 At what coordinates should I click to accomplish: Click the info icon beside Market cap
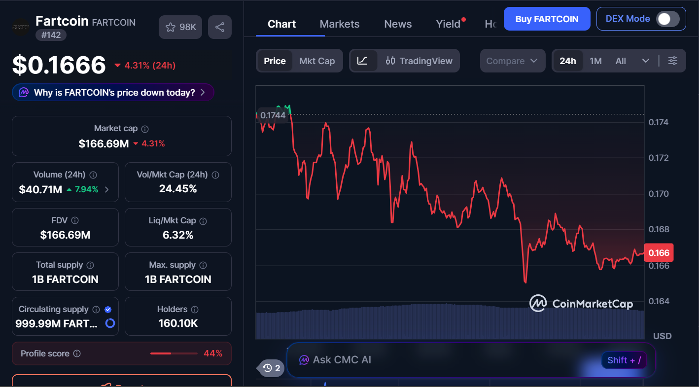[x=144, y=128]
